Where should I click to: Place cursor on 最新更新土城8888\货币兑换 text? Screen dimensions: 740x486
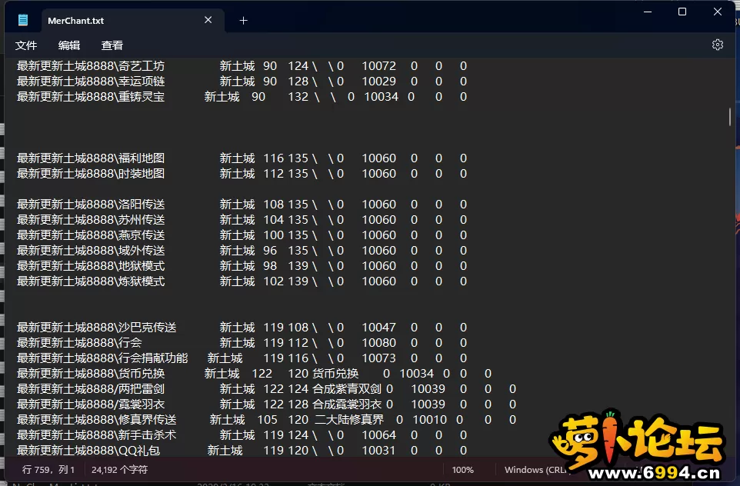[x=91, y=374]
